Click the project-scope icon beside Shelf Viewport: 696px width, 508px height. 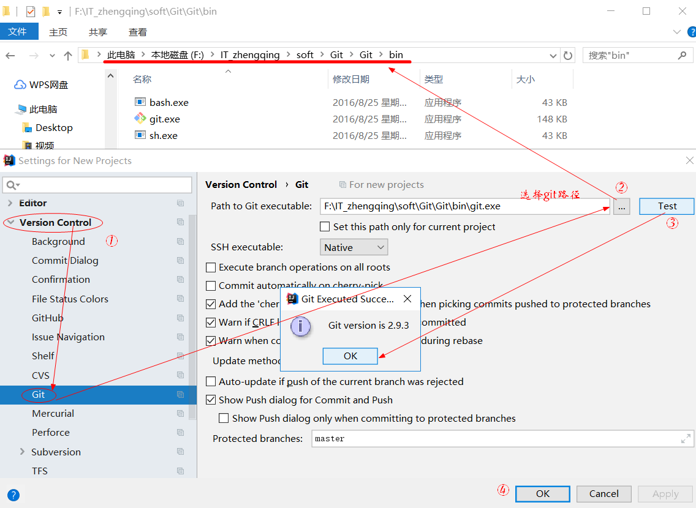(x=181, y=356)
